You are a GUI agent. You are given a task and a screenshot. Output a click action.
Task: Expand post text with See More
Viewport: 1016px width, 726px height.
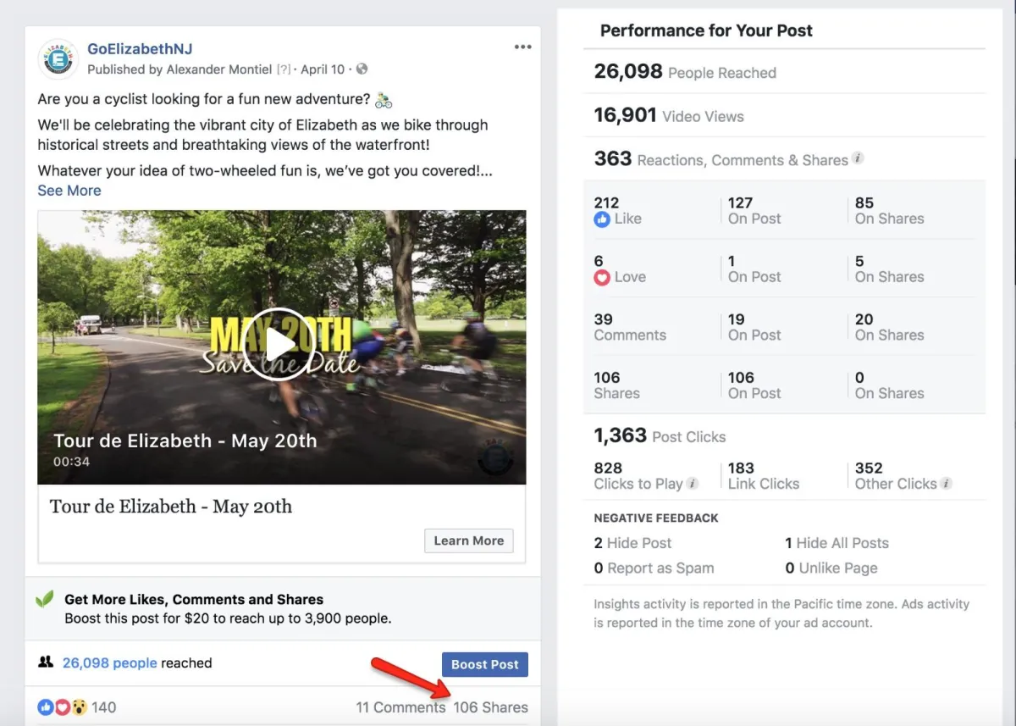click(69, 191)
